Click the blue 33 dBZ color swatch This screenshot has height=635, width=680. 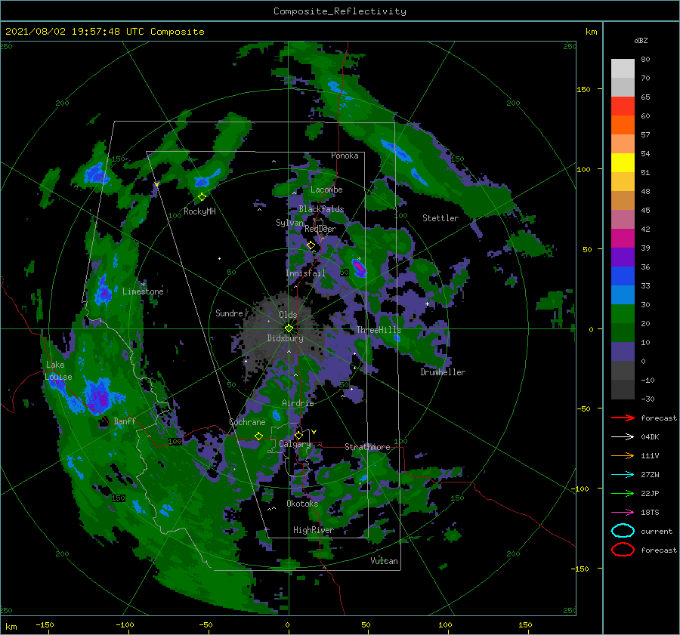[x=623, y=276]
